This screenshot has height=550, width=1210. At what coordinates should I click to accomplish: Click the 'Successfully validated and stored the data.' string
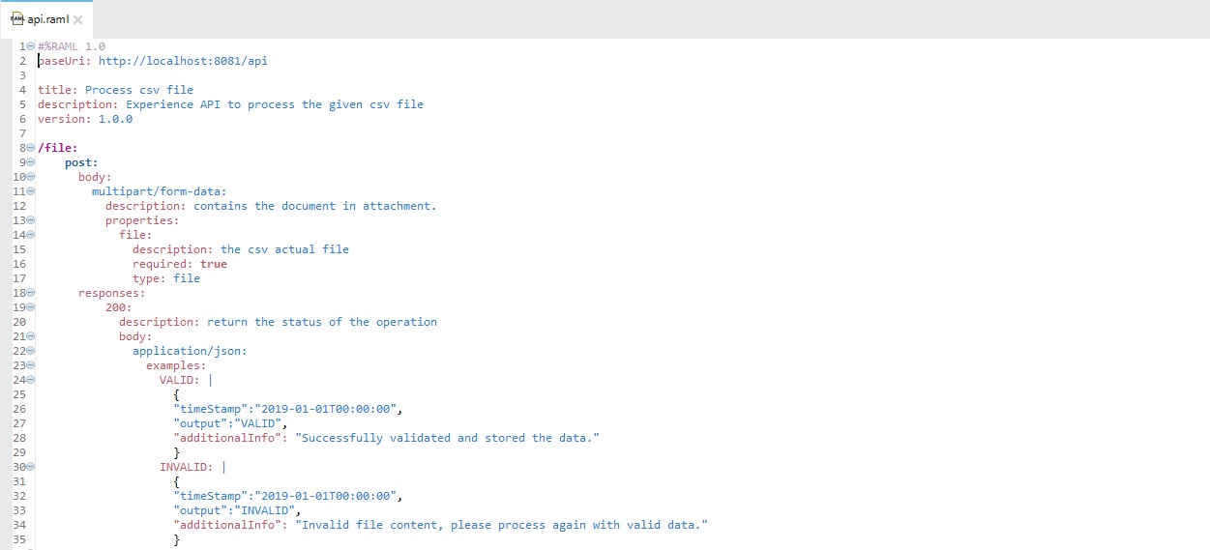447,438
